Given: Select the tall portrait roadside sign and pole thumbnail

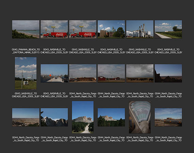Looking at the screenshot, I should pos(26,73).
